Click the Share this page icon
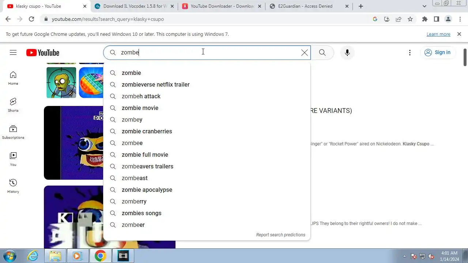The height and width of the screenshot is (263, 468). coord(399,19)
